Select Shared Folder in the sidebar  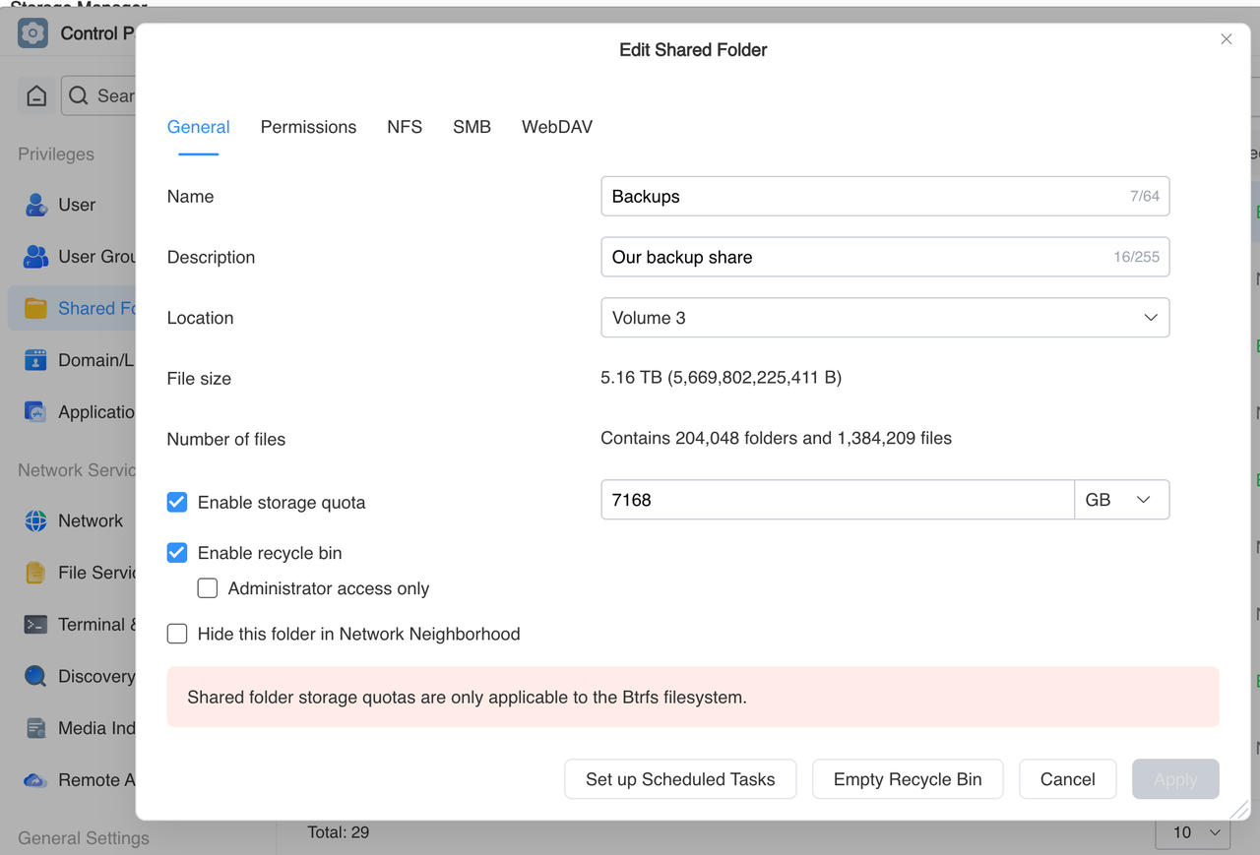(71, 308)
